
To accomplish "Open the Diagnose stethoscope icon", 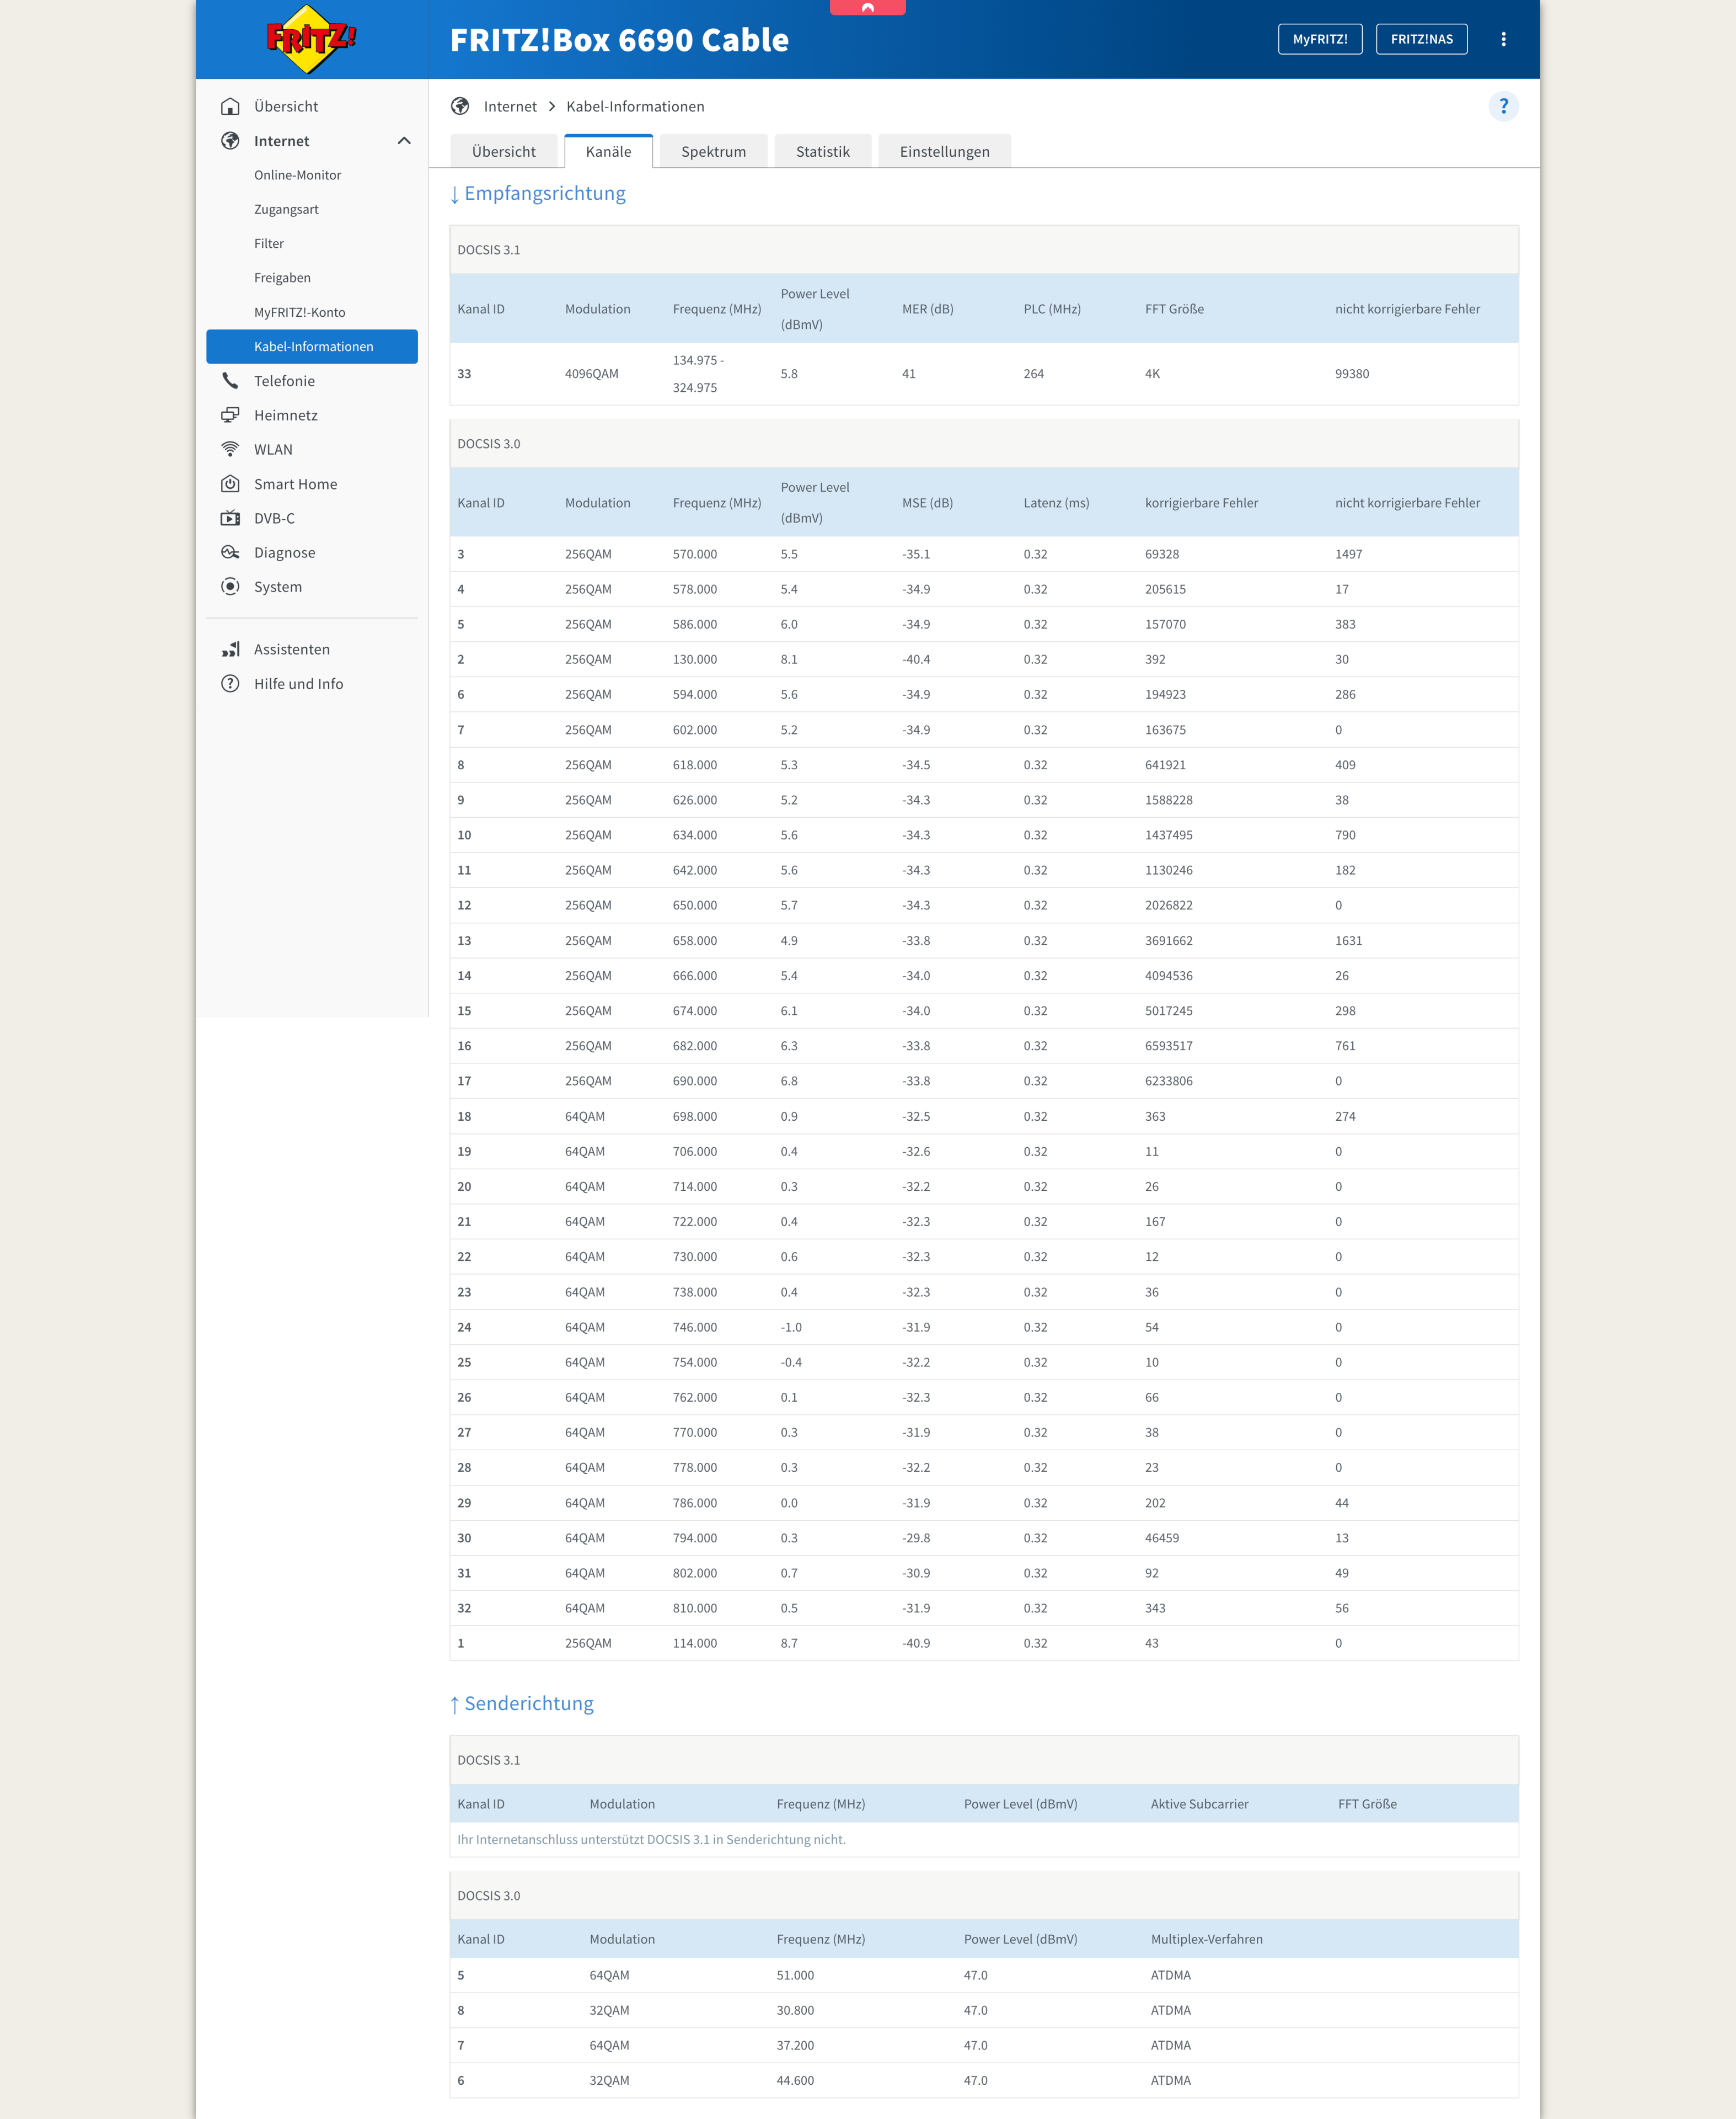I will (x=230, y=552).
